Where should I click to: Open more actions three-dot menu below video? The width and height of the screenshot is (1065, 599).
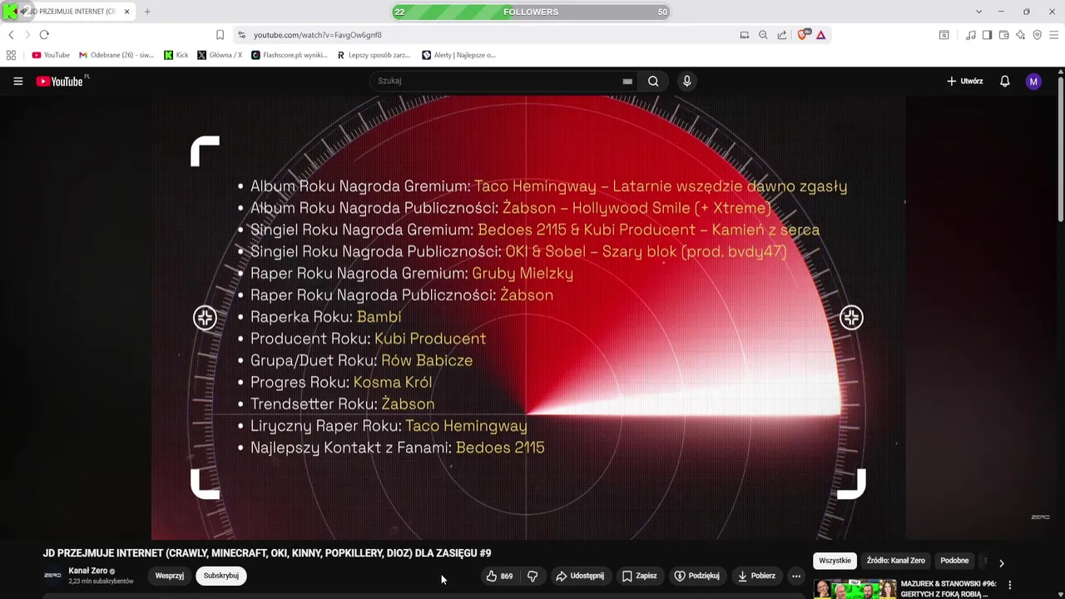point(796,576)
